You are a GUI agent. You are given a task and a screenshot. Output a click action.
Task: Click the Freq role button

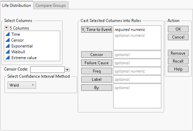[97, 71]
